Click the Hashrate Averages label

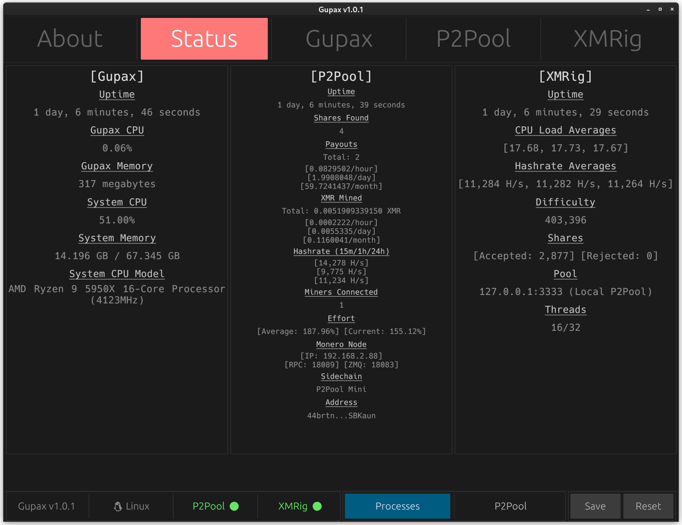pyautogui.click(x=566, y=166)
